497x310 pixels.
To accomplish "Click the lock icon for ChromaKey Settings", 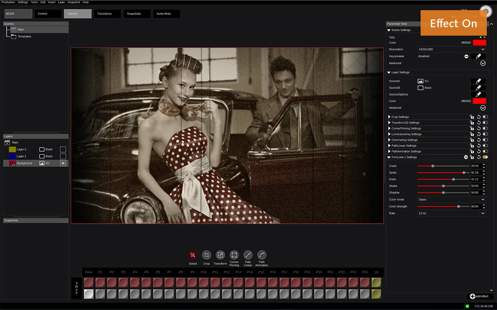I will pyautogui.click(x=472, y=140).
